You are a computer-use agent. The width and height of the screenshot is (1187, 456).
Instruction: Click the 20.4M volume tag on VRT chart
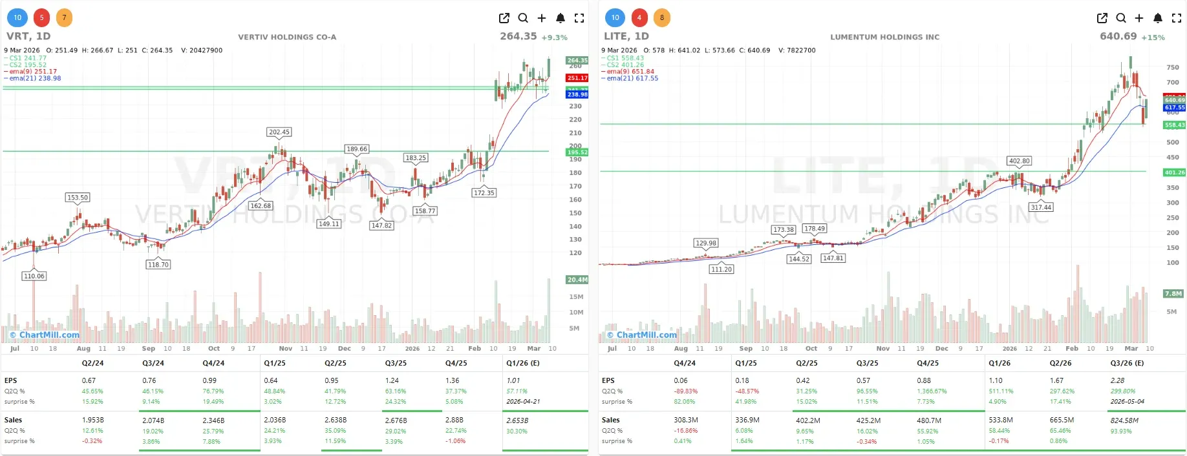(577, 280)
